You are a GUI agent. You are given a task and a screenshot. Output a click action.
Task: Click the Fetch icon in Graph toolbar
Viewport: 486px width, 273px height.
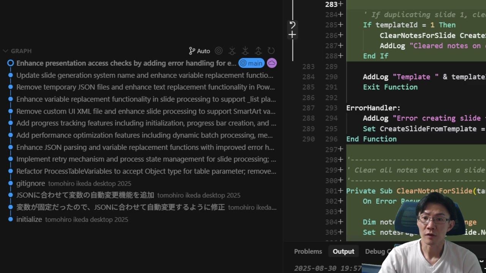point(232,51)
